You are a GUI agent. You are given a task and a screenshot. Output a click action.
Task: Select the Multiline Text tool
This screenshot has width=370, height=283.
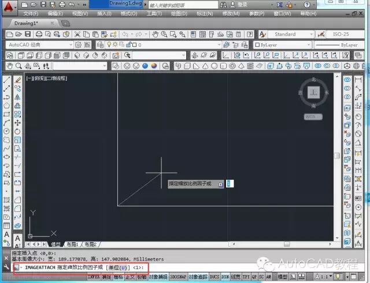coord(6,235)
